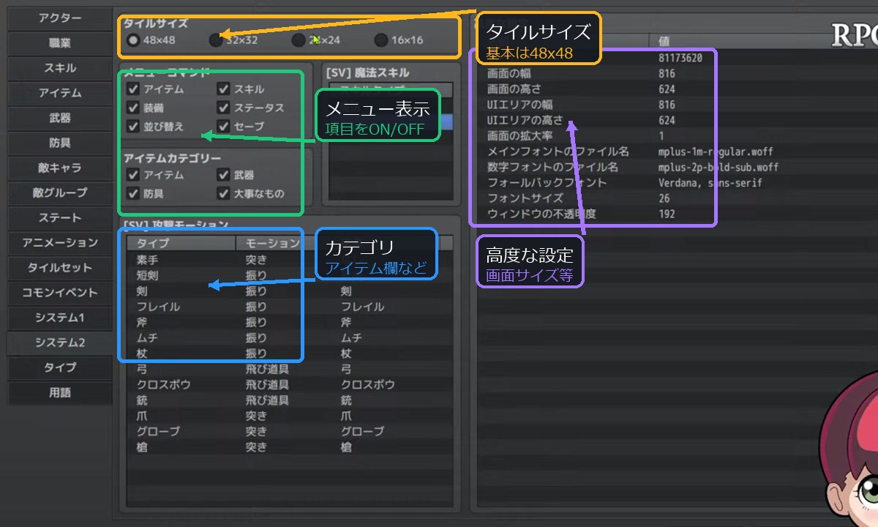Open the 職業 database tab

60,43
